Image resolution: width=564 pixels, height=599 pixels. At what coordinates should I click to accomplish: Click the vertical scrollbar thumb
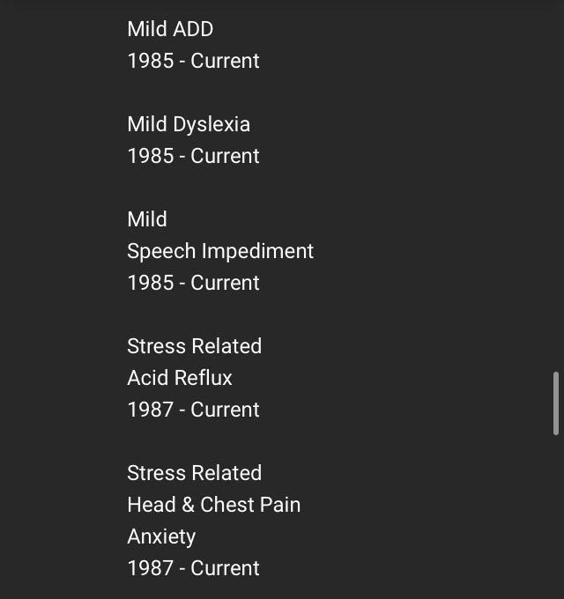click(x=556, y=403)
